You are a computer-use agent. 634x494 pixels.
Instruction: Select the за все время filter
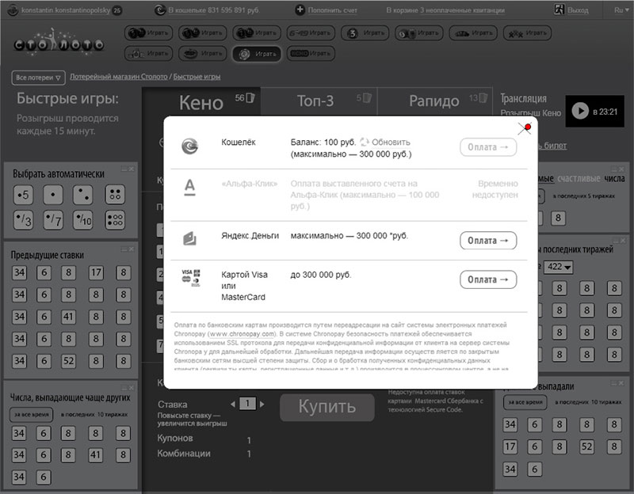(x=30, y=414)
